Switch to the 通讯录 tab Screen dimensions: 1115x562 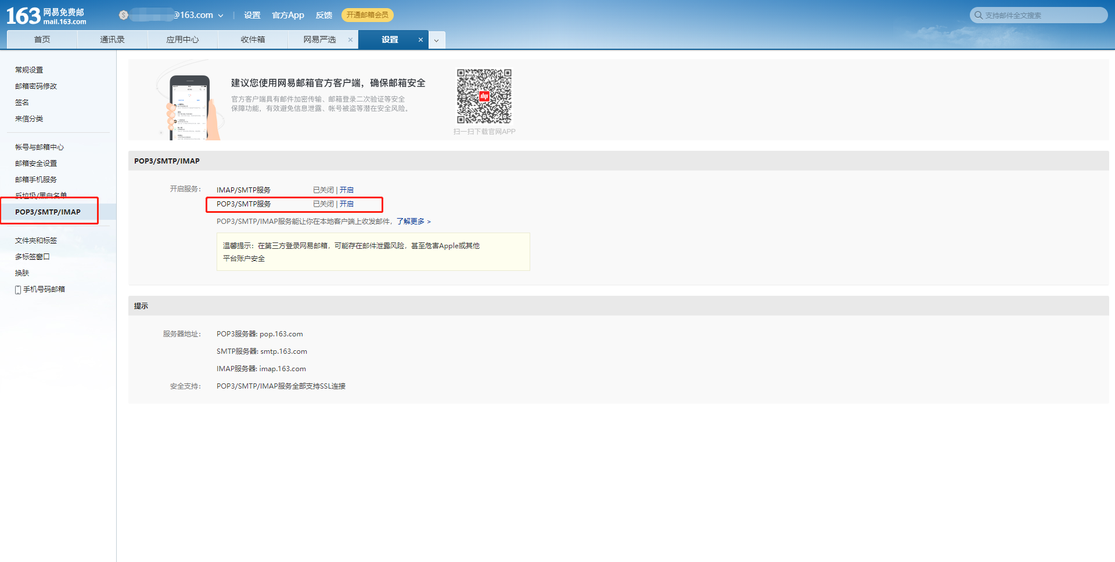(x=112, y=39)
